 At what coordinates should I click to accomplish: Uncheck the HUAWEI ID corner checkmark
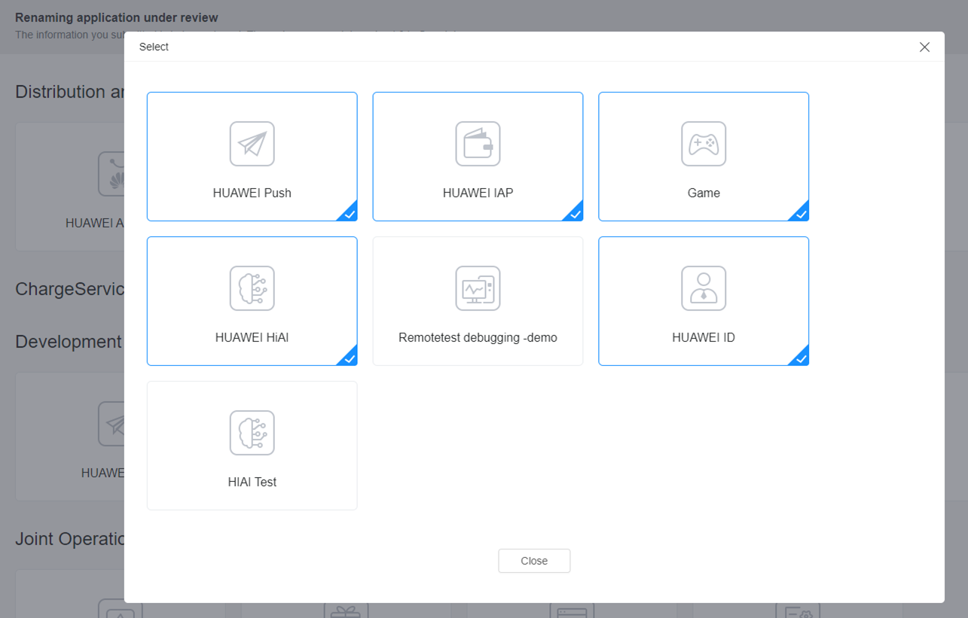[801, 358]
